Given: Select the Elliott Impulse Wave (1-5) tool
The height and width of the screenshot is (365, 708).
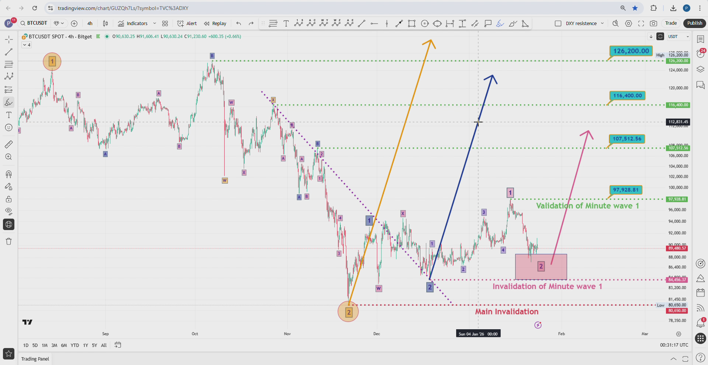Looking at the screenshot, I should (299, 23).
